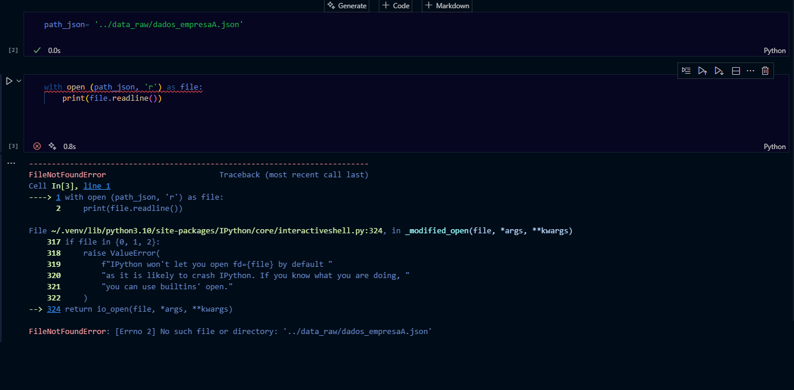The width and height of the screenshot is (794, 390).
Task: Split the cell using the toolbar icon
Action: click(x=736, y=71)
